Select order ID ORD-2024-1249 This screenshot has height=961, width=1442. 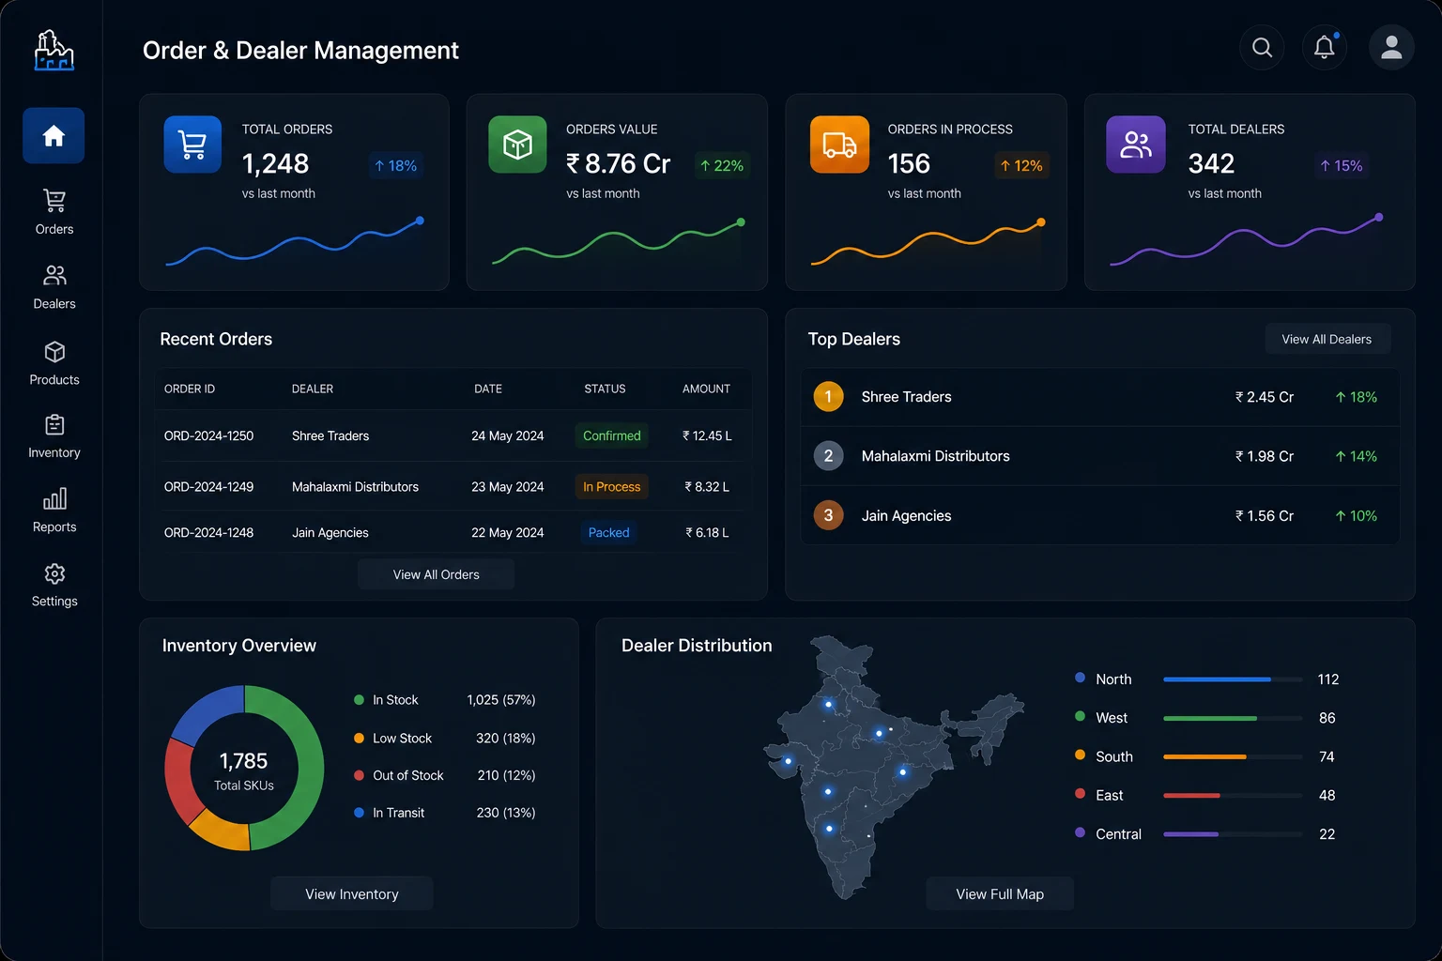pos(208,486)
